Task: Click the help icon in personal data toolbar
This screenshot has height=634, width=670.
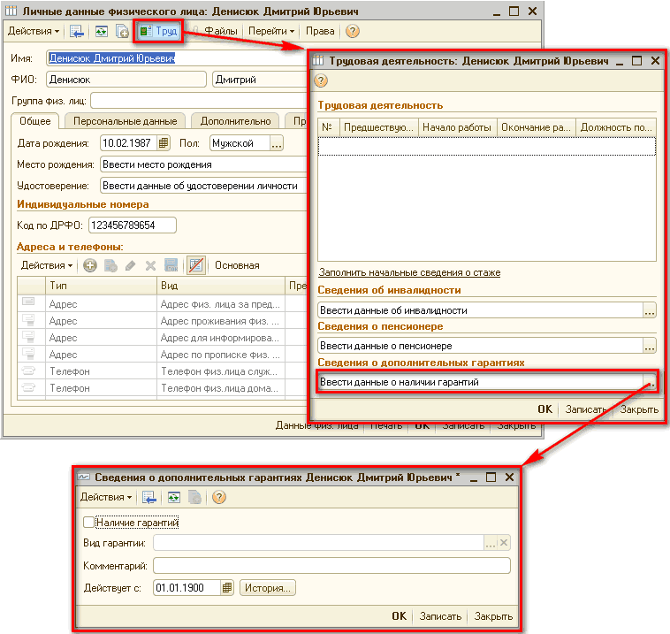Action: (353, 31)
